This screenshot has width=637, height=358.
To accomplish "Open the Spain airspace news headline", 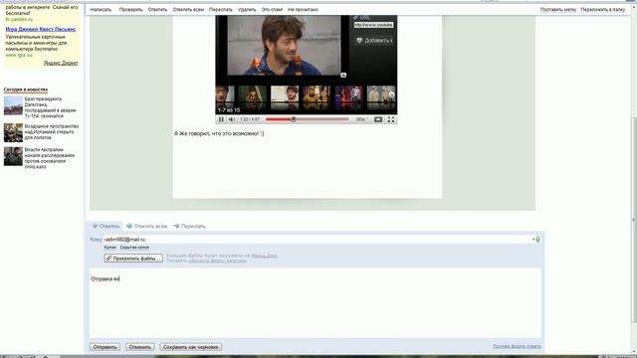I will (52, 132).
